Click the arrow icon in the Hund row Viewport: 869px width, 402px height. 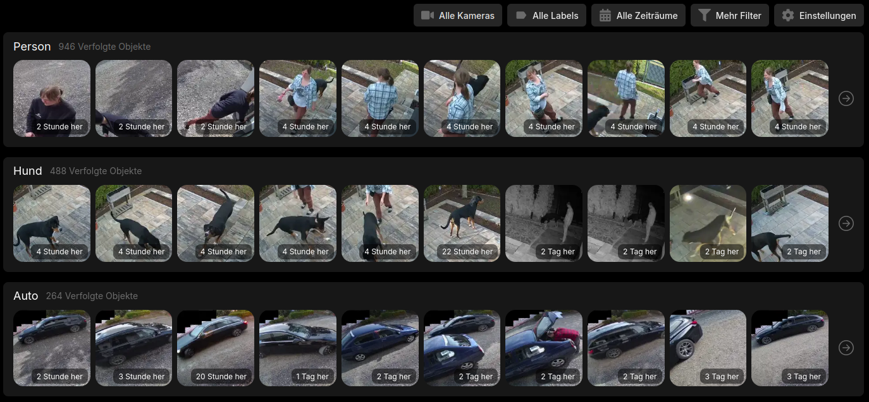pyautogui.click(x=846, y=223)
